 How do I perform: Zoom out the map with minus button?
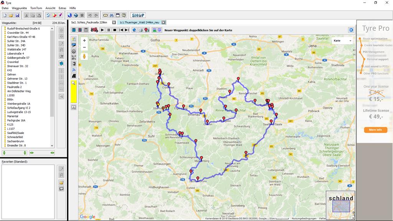click(x=84, y=47)
